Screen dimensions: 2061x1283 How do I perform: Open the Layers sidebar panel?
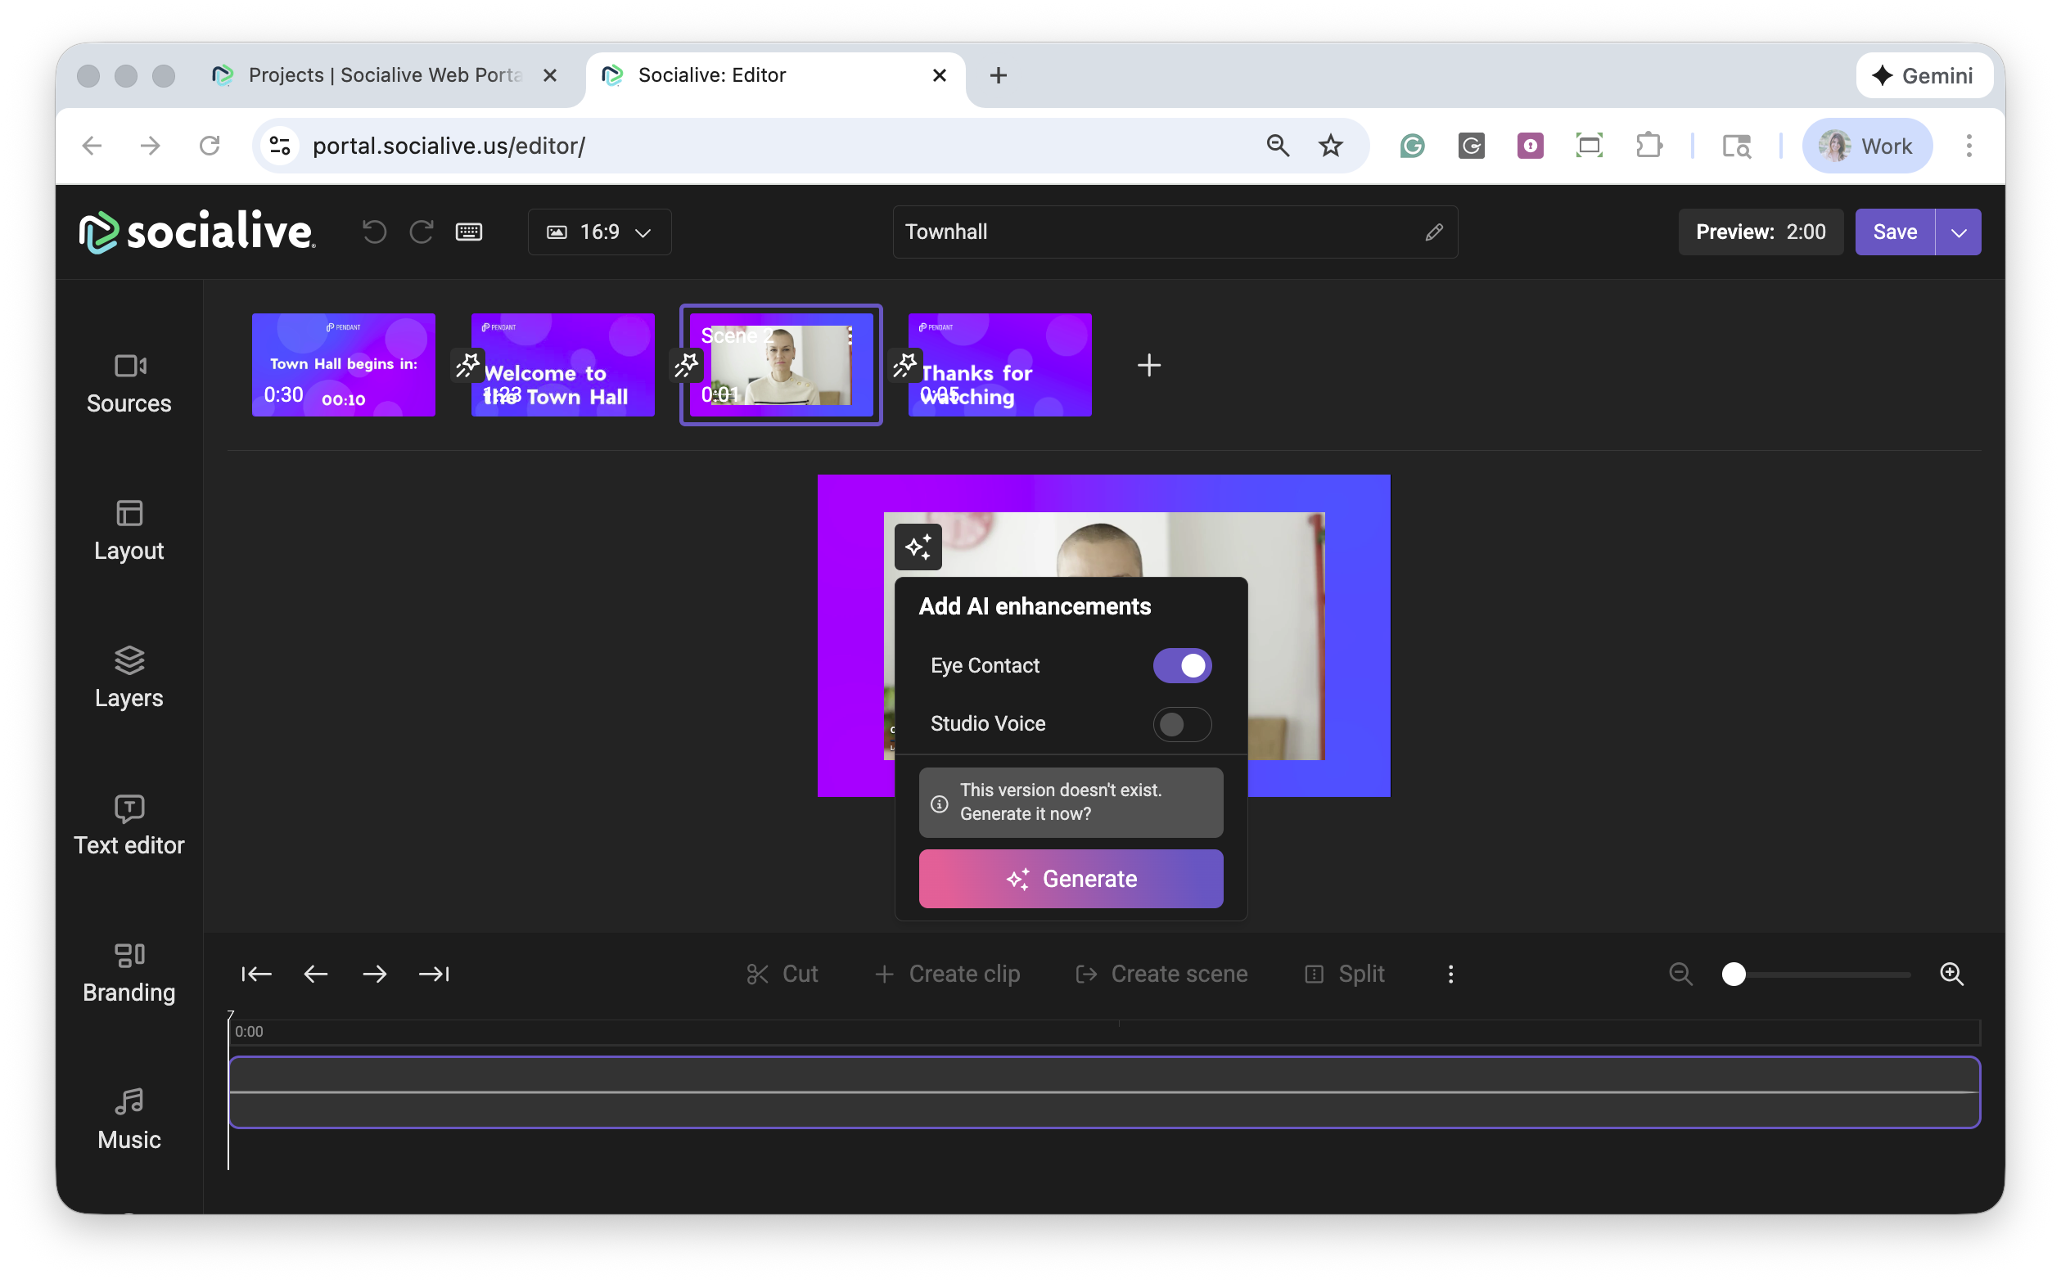pyautogui.click(x=129, y=678)
